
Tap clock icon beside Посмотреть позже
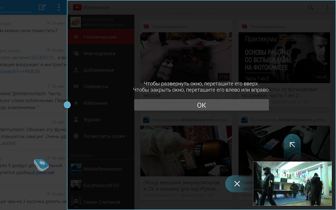(x=76, y=136)
